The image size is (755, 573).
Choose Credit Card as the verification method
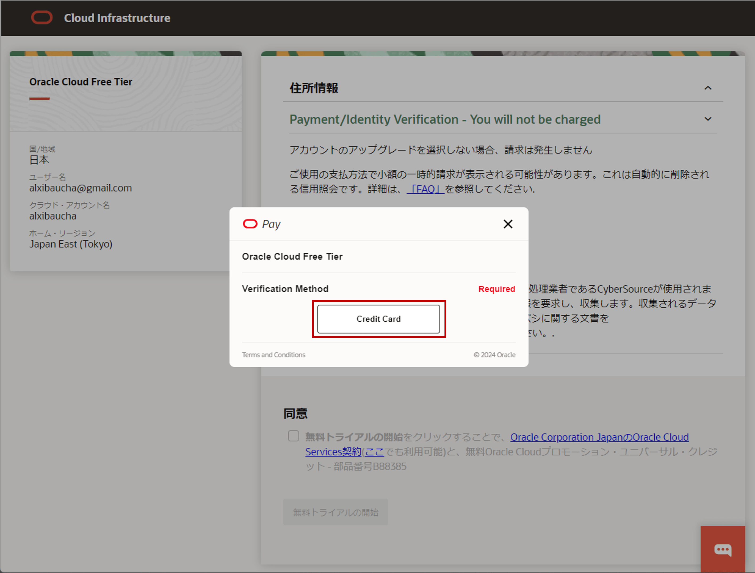(x=378, y=319)
